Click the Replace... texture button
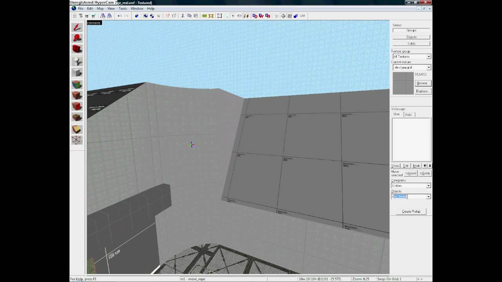Viewport: 502px width, 282px height. 422,91
